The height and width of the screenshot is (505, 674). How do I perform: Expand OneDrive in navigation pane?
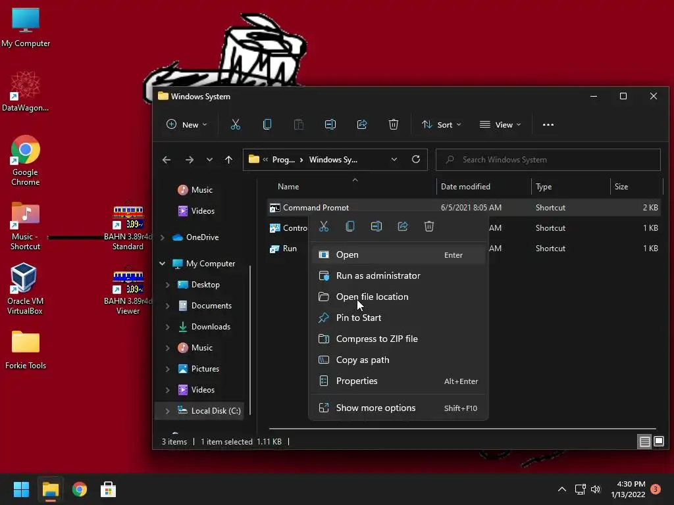[163, 237]
